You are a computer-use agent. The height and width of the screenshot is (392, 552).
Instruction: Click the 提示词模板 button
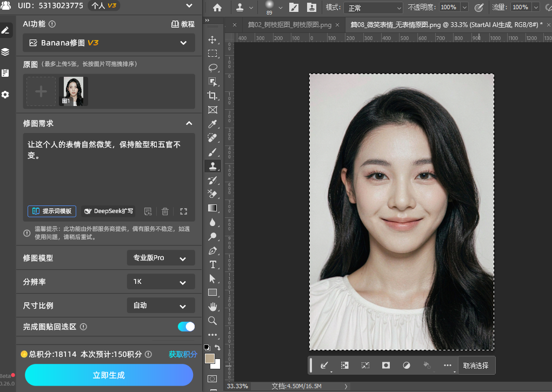click(52, 211)
